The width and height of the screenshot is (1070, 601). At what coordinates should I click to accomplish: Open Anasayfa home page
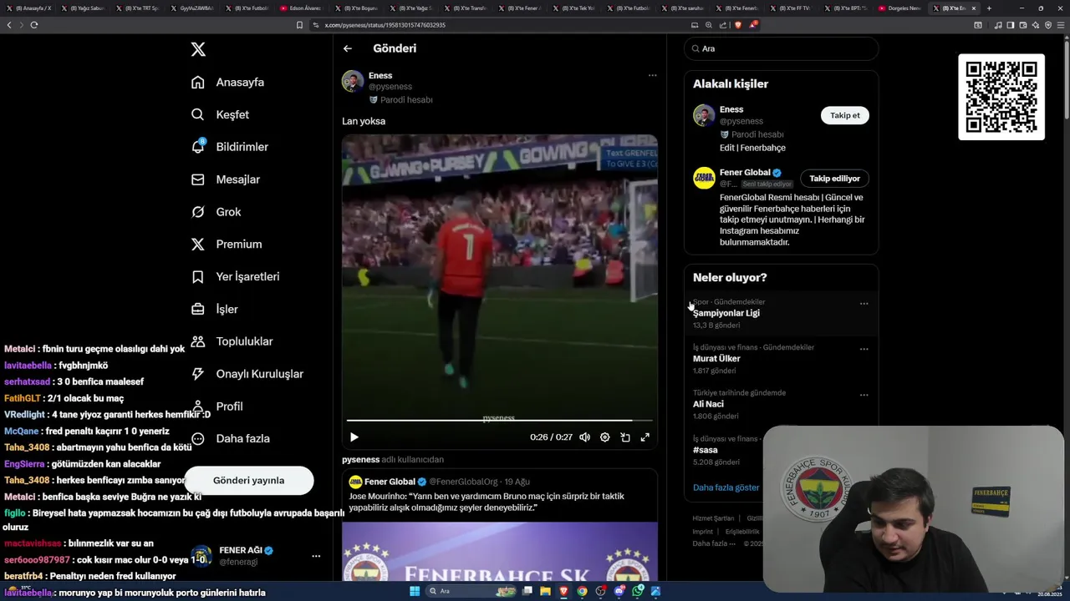tap(227, 82)
